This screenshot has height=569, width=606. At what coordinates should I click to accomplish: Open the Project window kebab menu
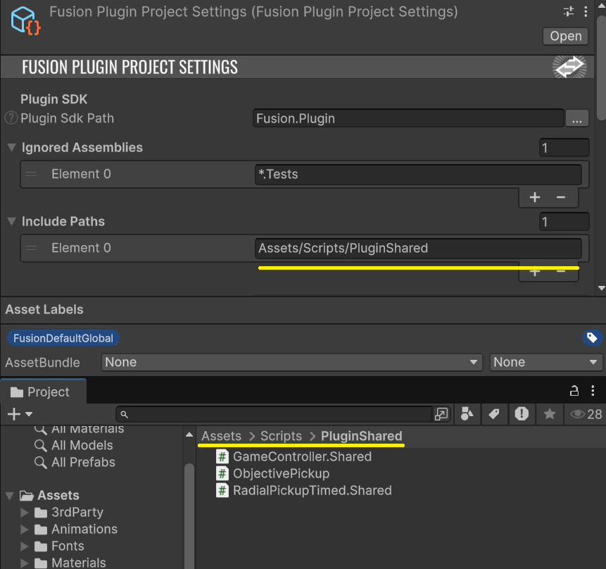click(x=593, y=391)
